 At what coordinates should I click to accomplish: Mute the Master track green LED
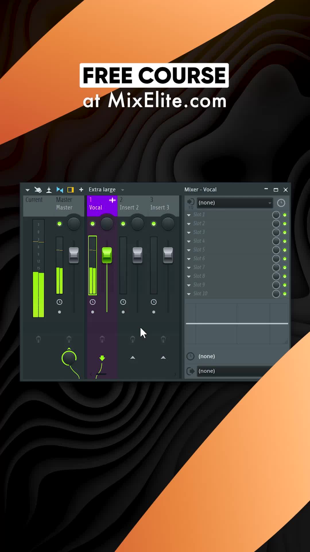pyautogui.click(x=59, y=224)
